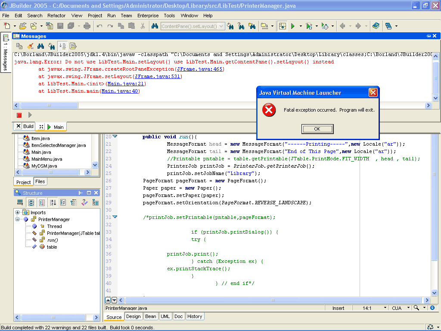The image size is (441, 331).
Task: Click OK in the JVM Launcher dialog
Action: click(x=317, y=129)
